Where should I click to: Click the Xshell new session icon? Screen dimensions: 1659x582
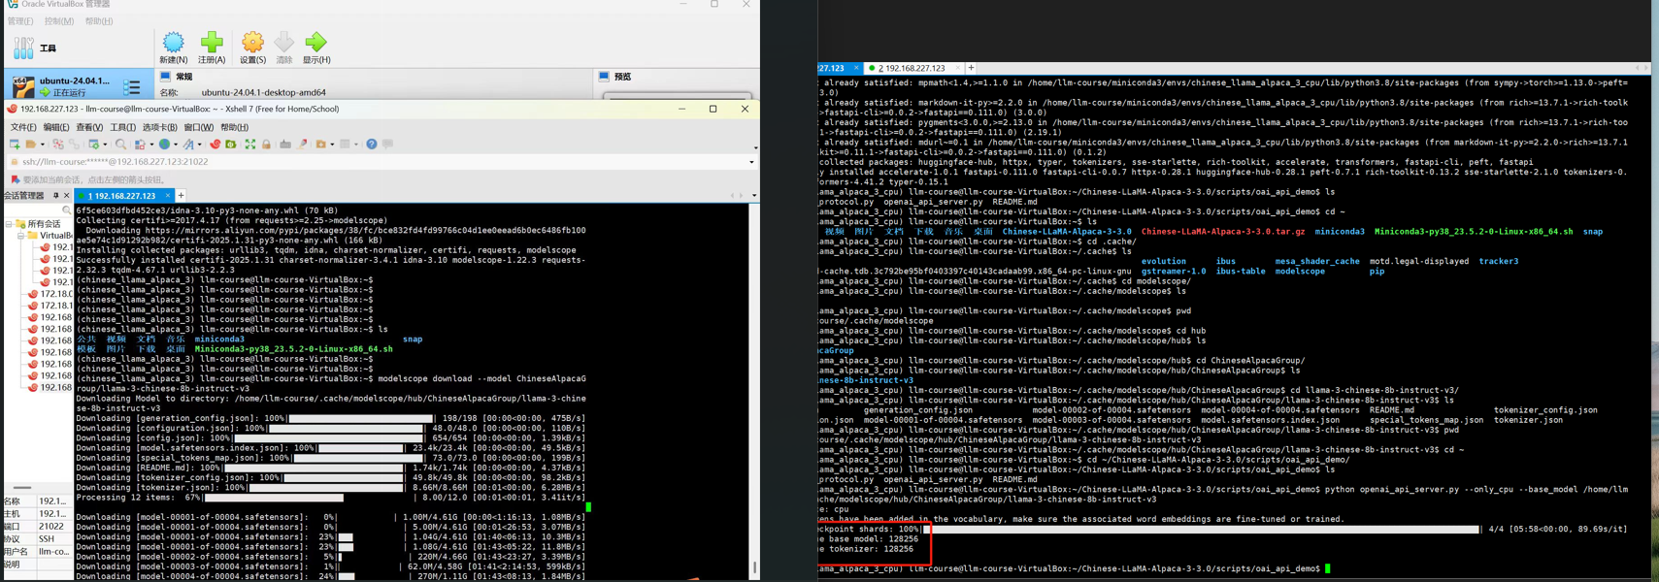(x=15, y=145)
